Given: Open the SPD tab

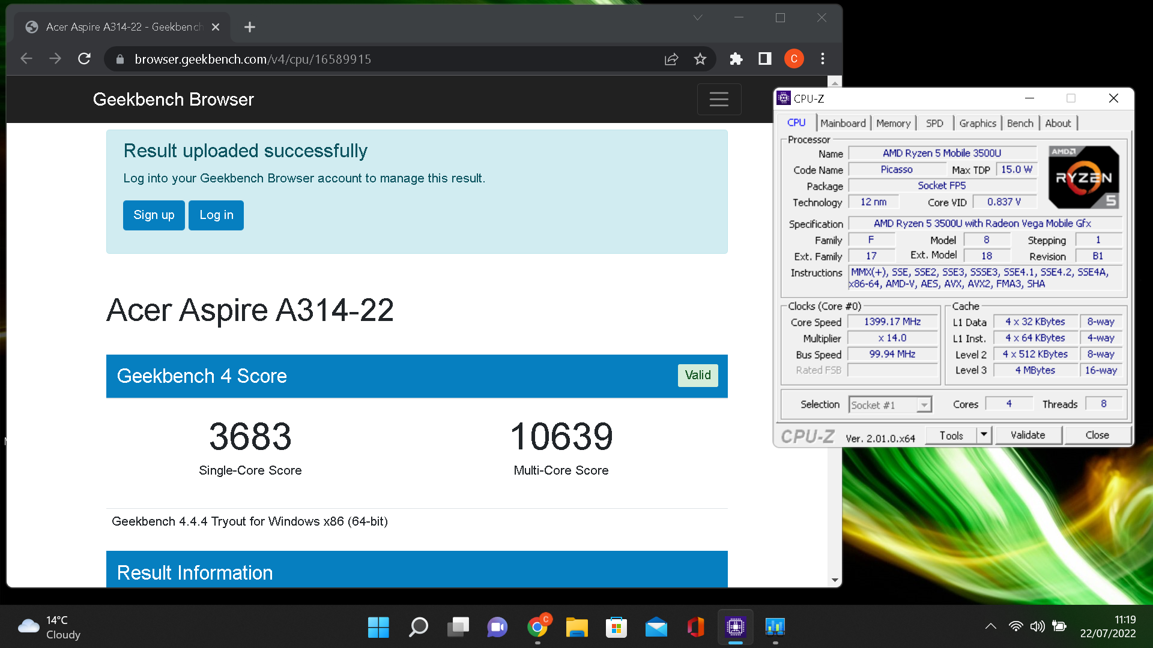Looking at the screenshot, I should 934,123.
